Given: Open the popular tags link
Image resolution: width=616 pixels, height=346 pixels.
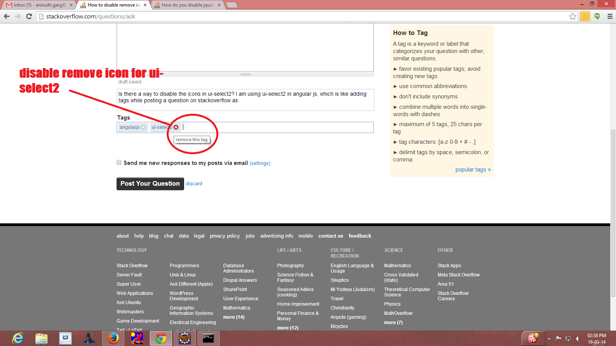Looking at the screenshot, I should pyautogui.click(x=473, y=170).
